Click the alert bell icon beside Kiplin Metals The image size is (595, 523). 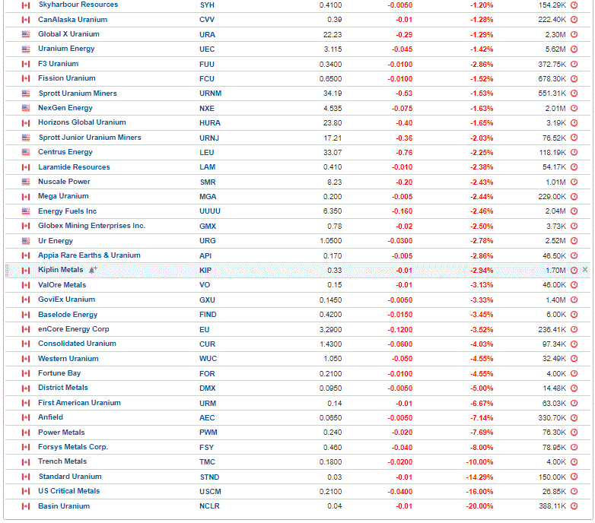pos(93,270)
